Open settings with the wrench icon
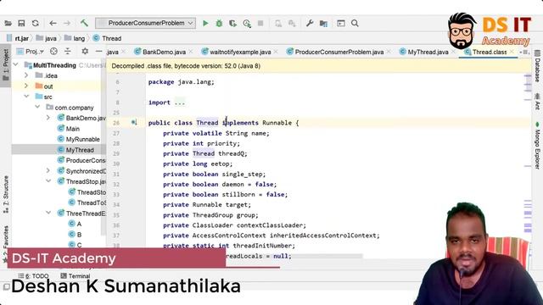 coord(310,23)
